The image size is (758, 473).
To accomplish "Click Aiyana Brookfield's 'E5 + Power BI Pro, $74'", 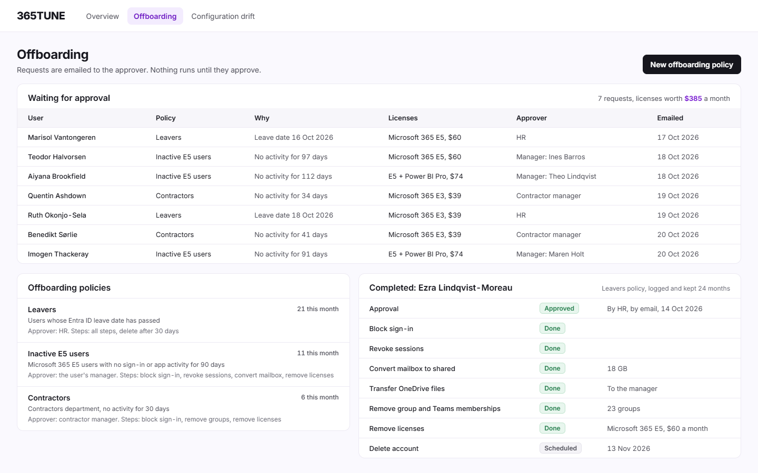I will [x=426, y=176].
